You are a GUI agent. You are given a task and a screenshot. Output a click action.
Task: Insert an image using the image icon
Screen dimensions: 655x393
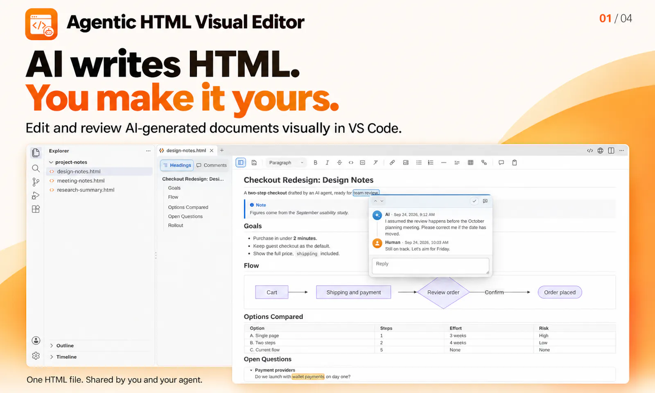click(x=406, y=163)
